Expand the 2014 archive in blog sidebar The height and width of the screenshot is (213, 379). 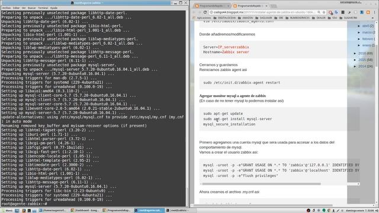355,66
